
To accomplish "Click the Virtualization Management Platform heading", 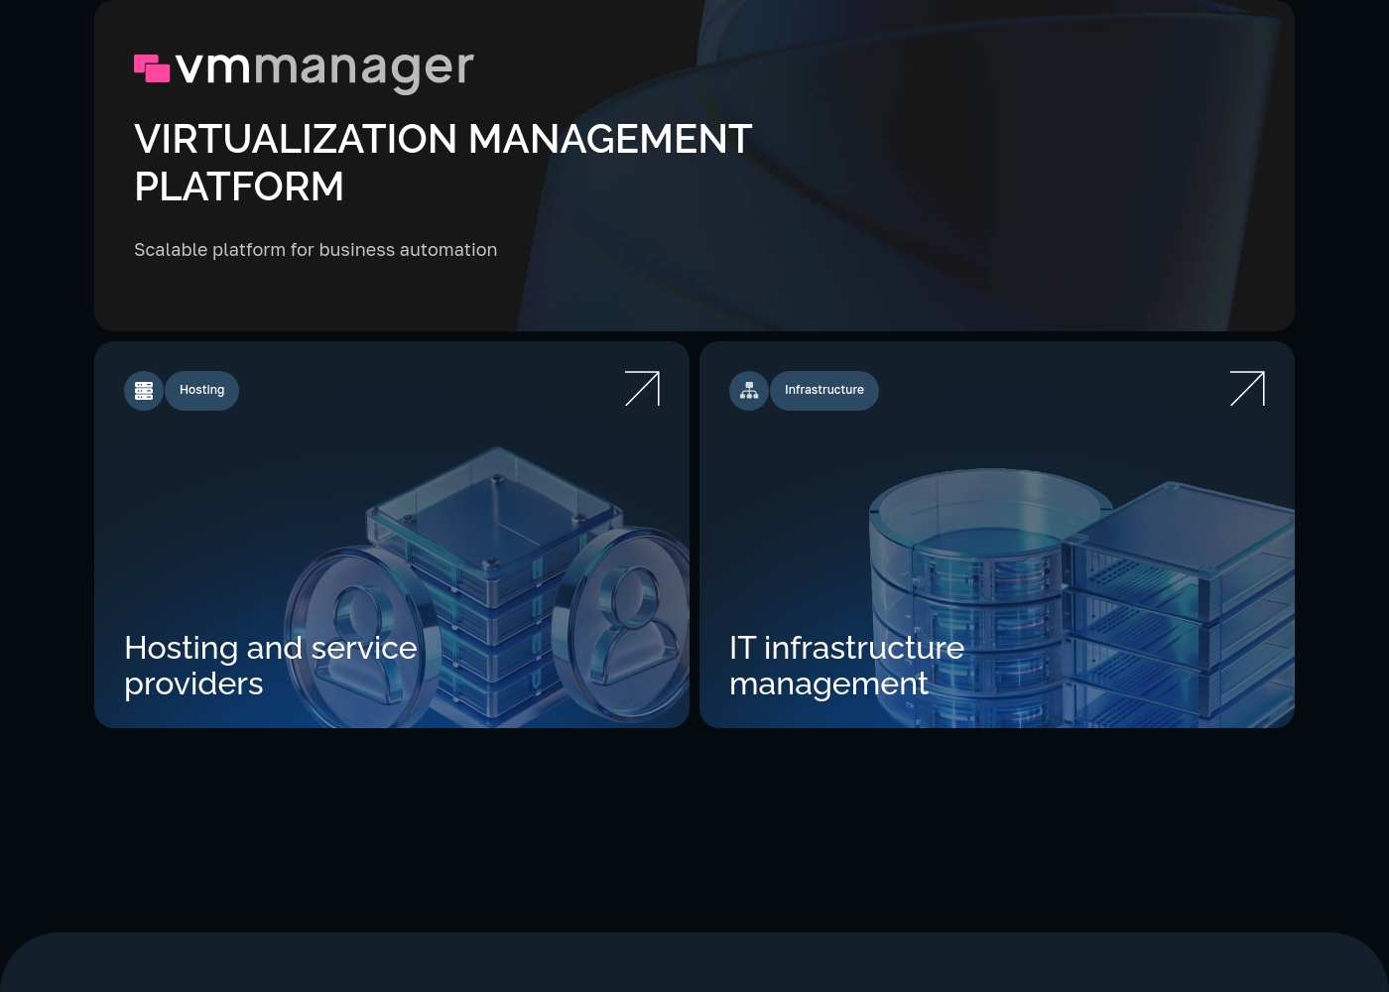I will (x=442, y=163).
